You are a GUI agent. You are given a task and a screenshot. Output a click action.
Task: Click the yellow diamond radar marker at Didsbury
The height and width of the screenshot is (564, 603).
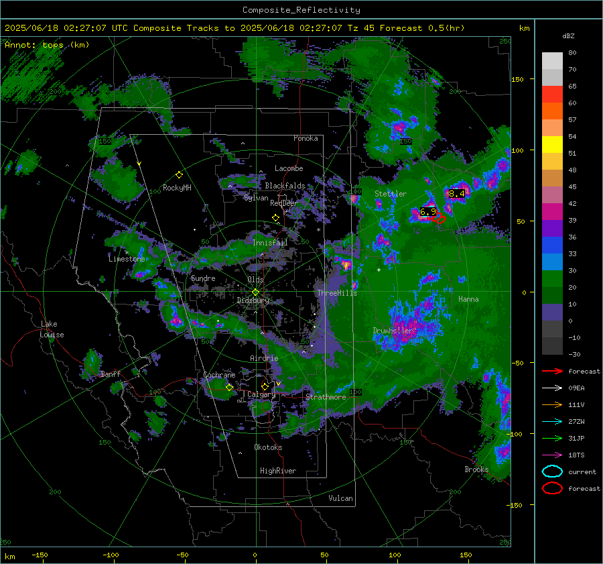click(255, 292)
